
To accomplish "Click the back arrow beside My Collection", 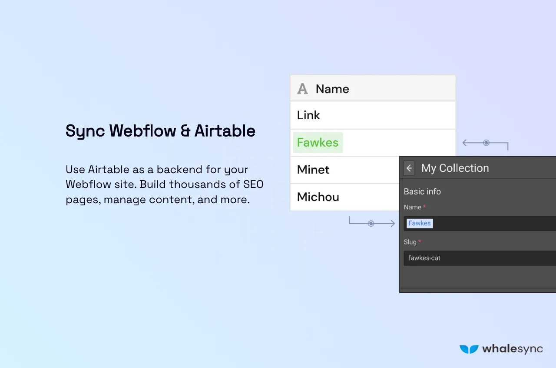I will pyautogui.click(x=409, y=168).
